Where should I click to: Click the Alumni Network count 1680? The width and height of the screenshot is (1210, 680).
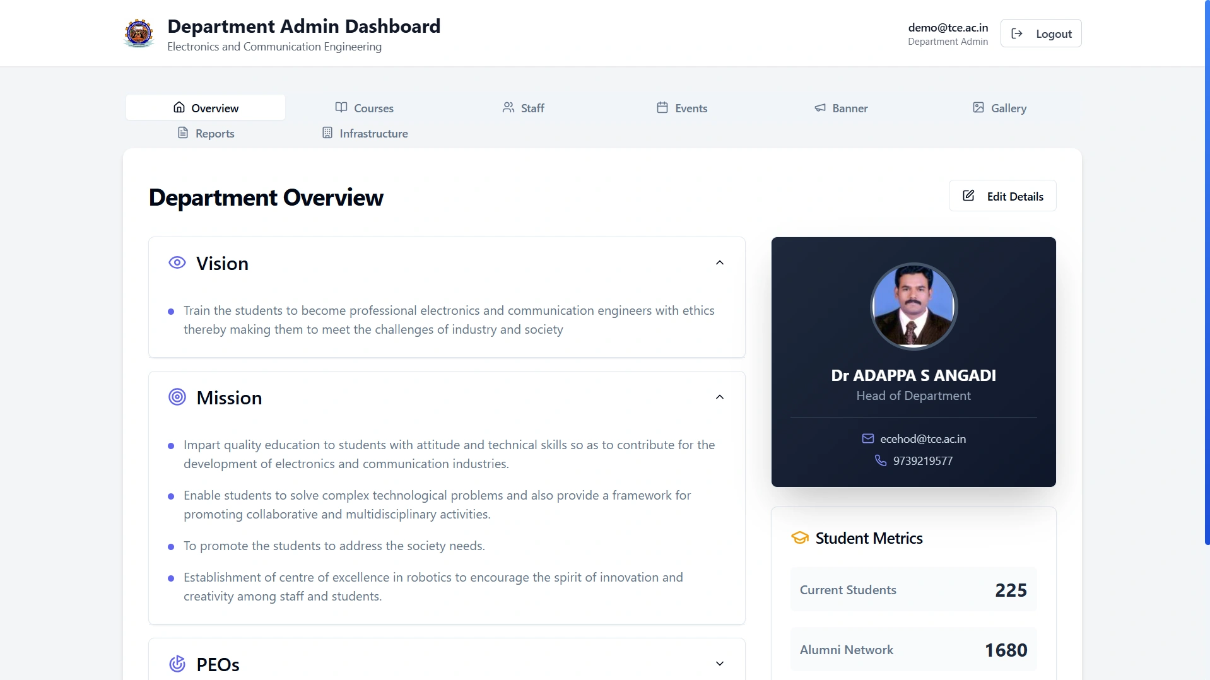click(x=1006, y=650)
